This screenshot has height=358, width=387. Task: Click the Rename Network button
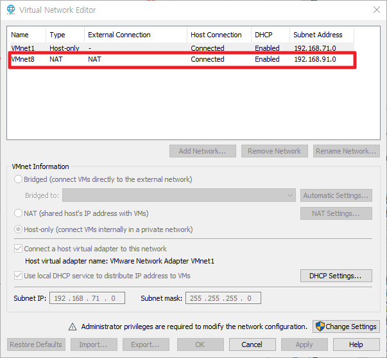click(347, 151)
